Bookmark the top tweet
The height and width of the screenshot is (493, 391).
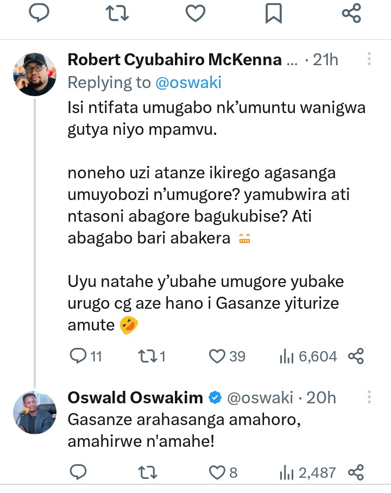[273, 13]
